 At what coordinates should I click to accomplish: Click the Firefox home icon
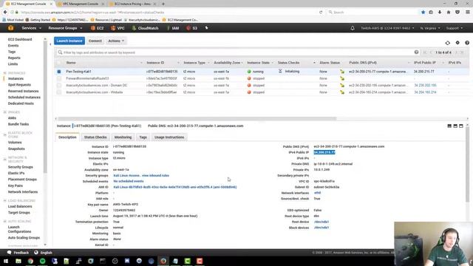click(449, 12)
